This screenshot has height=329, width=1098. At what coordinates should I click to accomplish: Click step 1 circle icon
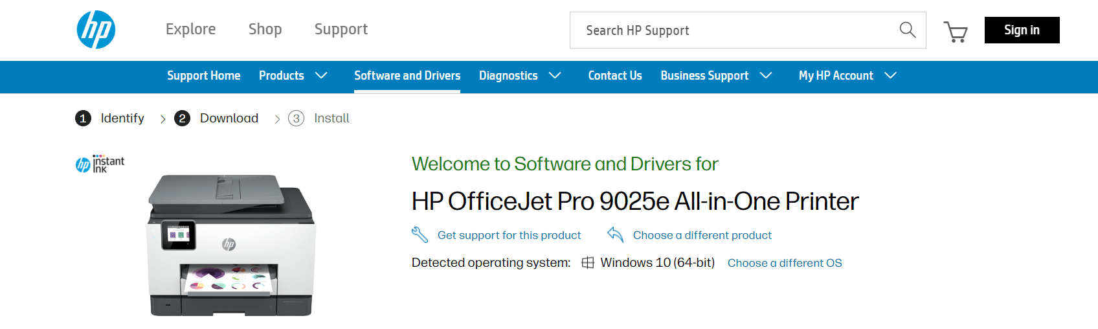point(83,119)
